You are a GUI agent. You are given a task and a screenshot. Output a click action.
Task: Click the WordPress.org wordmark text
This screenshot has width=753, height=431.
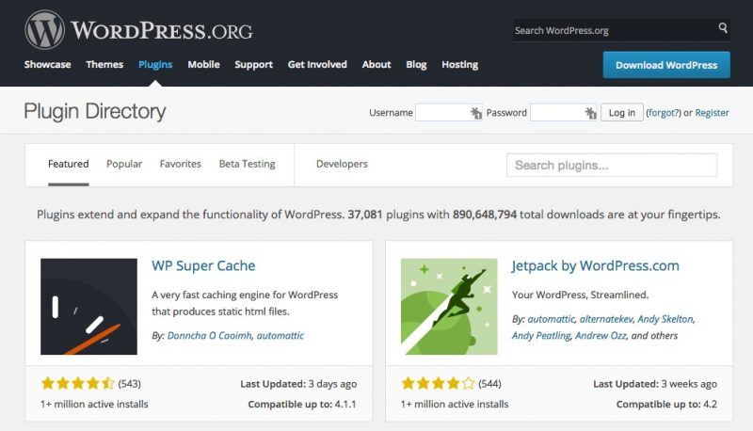tap(162, 31)
